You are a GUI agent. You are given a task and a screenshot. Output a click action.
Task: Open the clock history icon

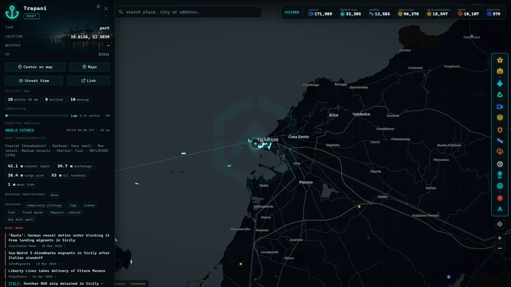point(500,164)
